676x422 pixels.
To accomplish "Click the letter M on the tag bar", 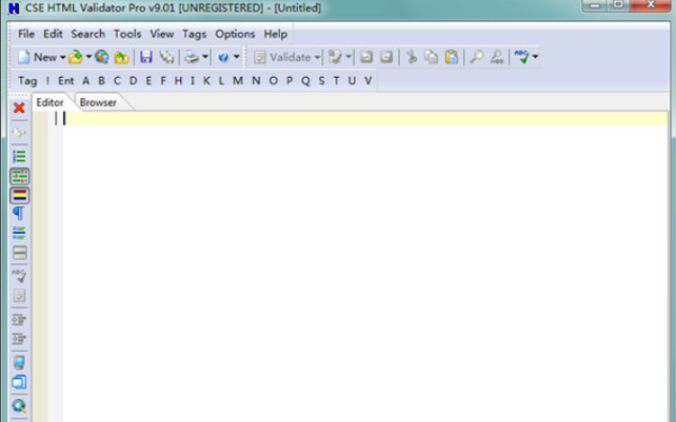I will (237, 81).
